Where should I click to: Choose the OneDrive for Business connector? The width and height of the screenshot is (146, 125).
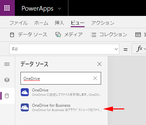[61, 107]
